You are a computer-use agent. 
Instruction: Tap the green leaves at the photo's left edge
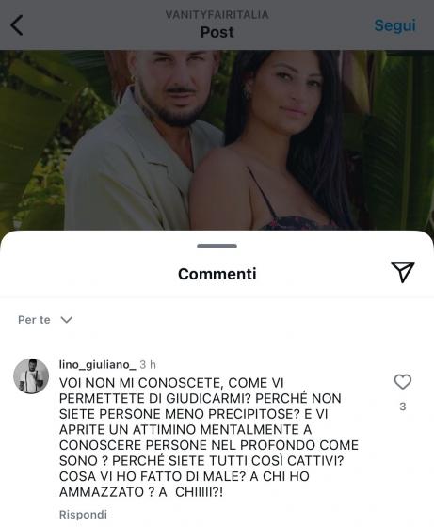coord(32,141)
